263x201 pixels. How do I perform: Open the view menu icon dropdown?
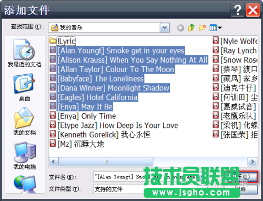(216, 27)
